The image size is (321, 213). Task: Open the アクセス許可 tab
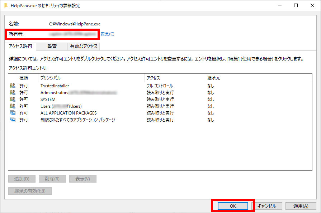20,47
